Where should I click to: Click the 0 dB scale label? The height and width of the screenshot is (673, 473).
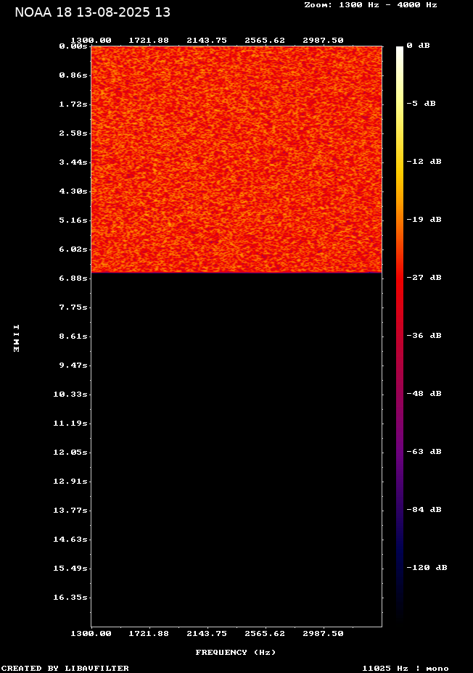pos(418,46)
